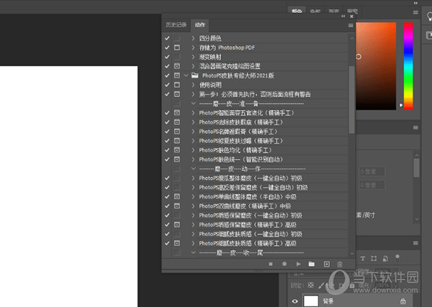Click the 背景 layer thumbnail
Screen dimensions: 432x307
[311, 301]
